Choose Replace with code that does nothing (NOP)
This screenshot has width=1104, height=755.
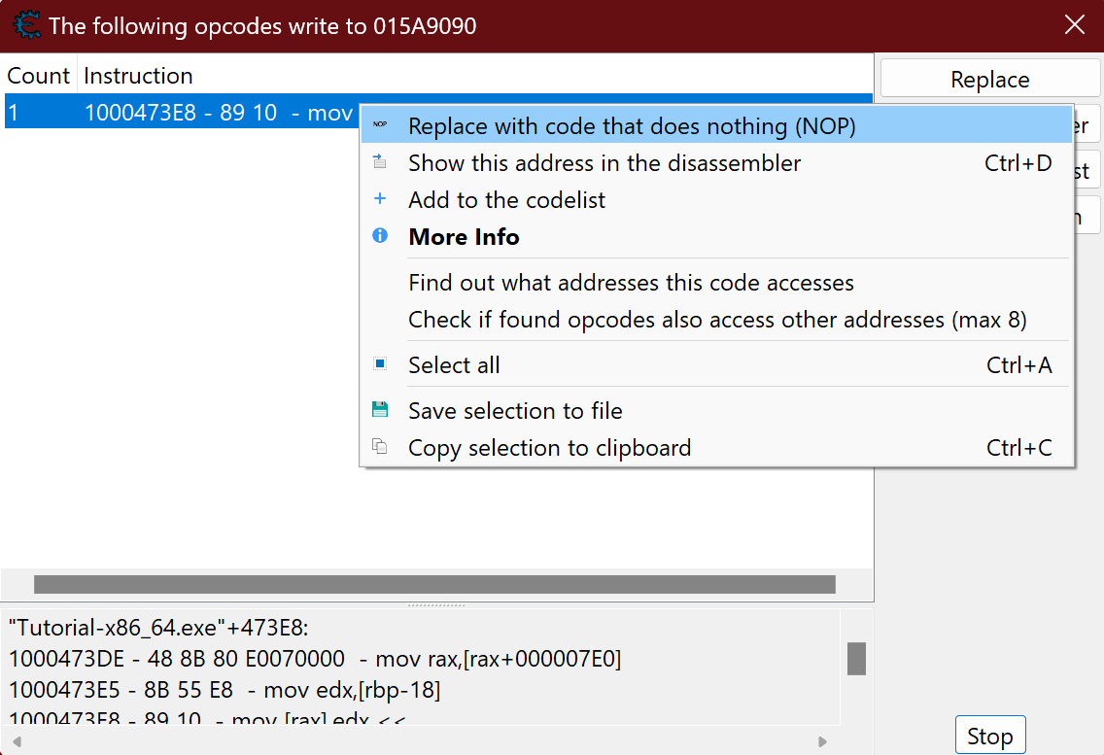click(632, 126)
